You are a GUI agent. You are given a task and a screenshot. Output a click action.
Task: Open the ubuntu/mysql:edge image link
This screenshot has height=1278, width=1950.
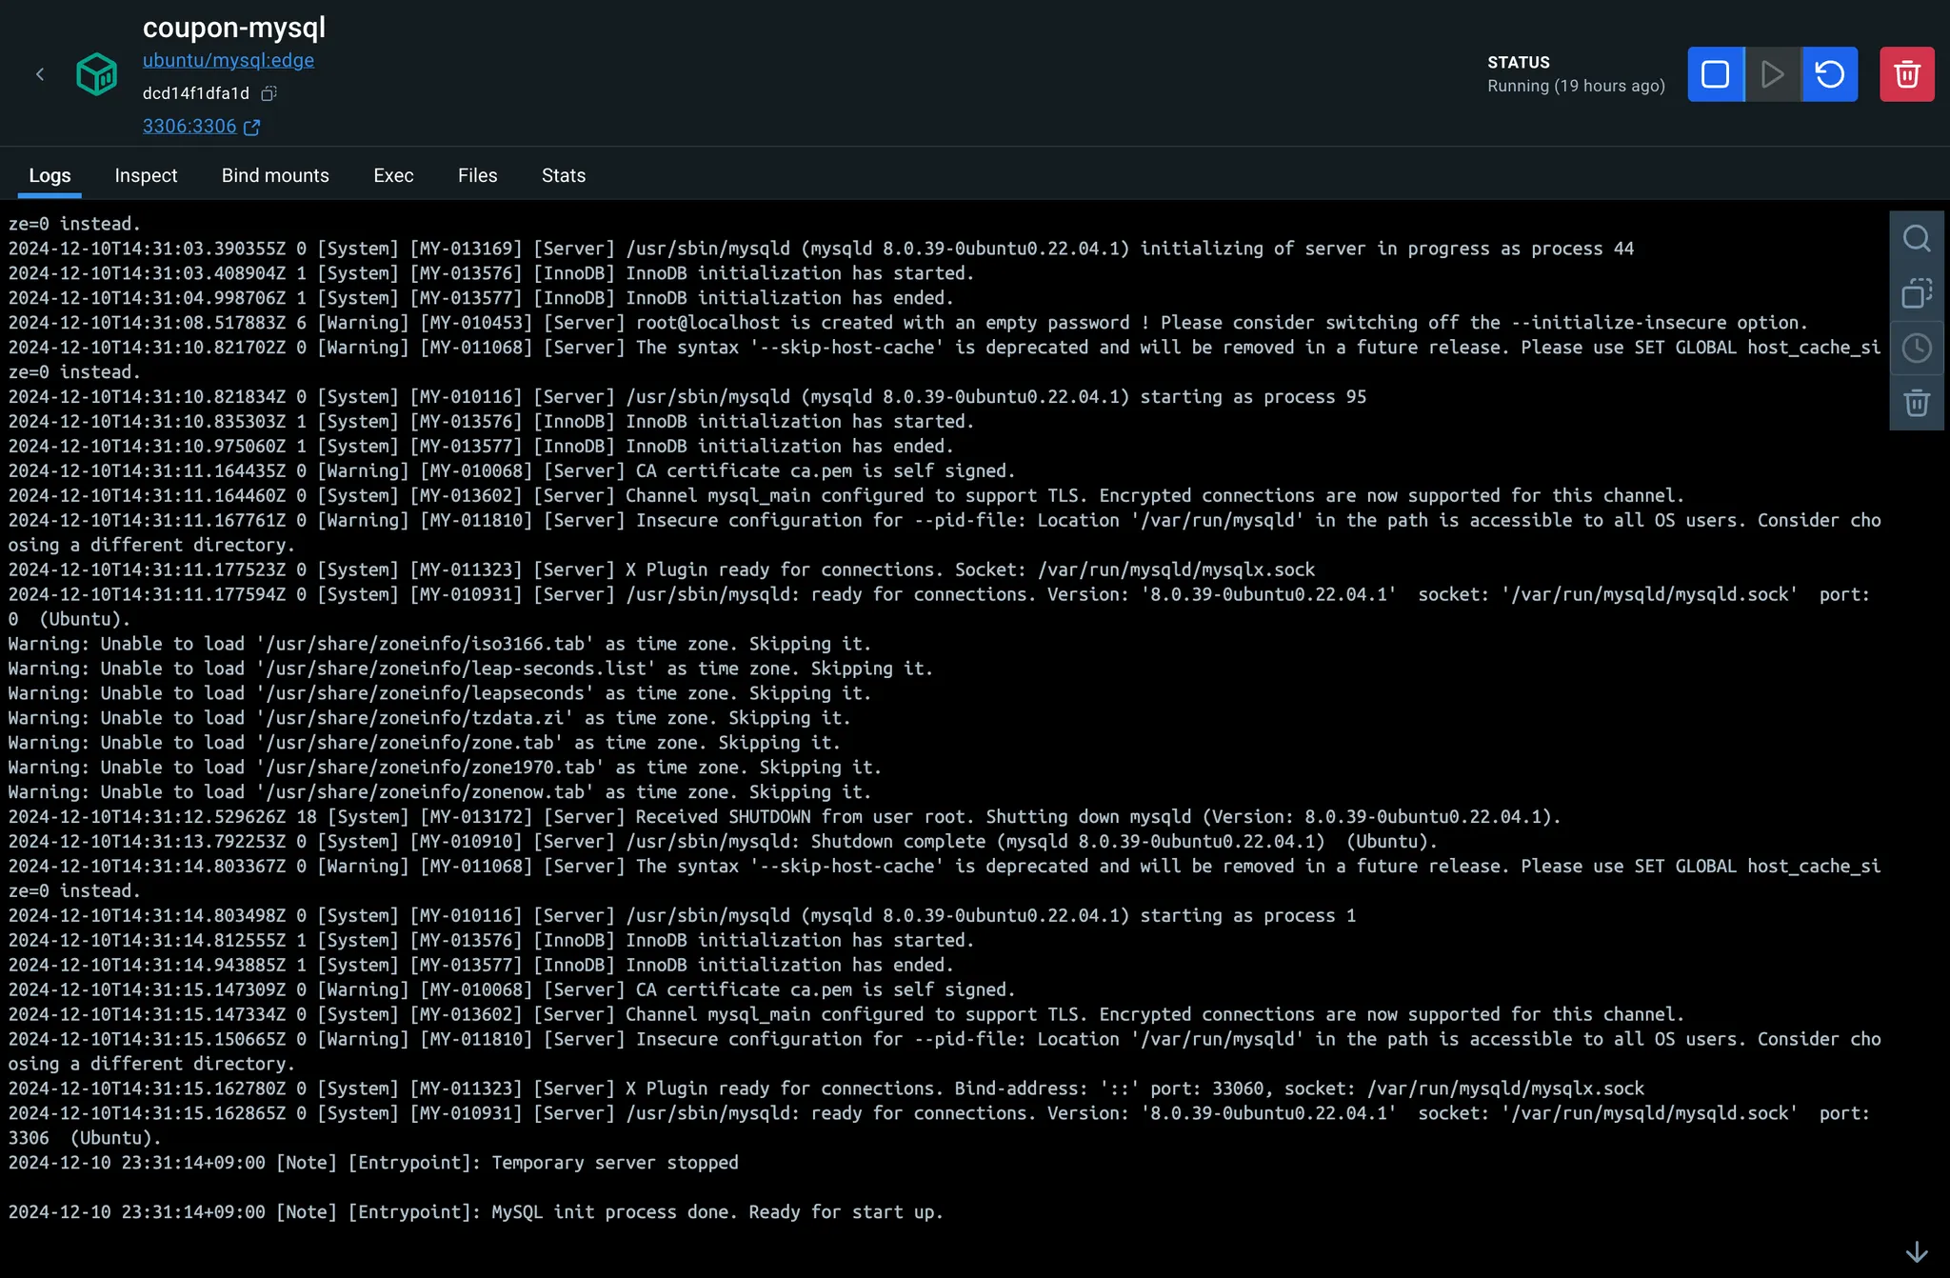[229, 60]
